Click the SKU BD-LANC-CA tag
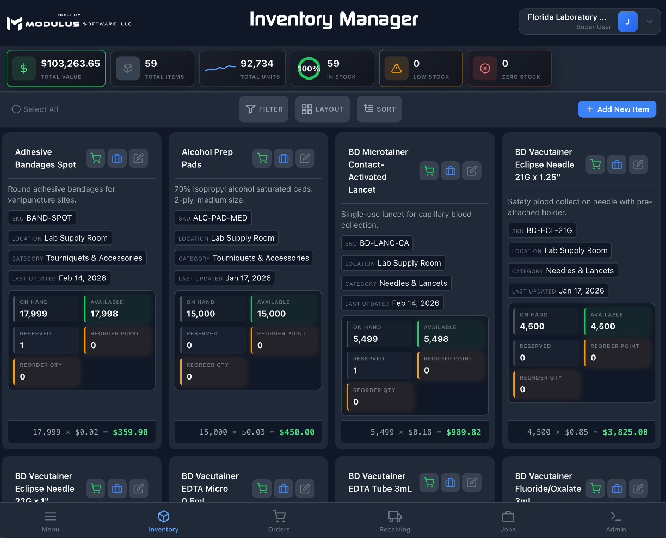The image size is (666, 538). [377, 243]
